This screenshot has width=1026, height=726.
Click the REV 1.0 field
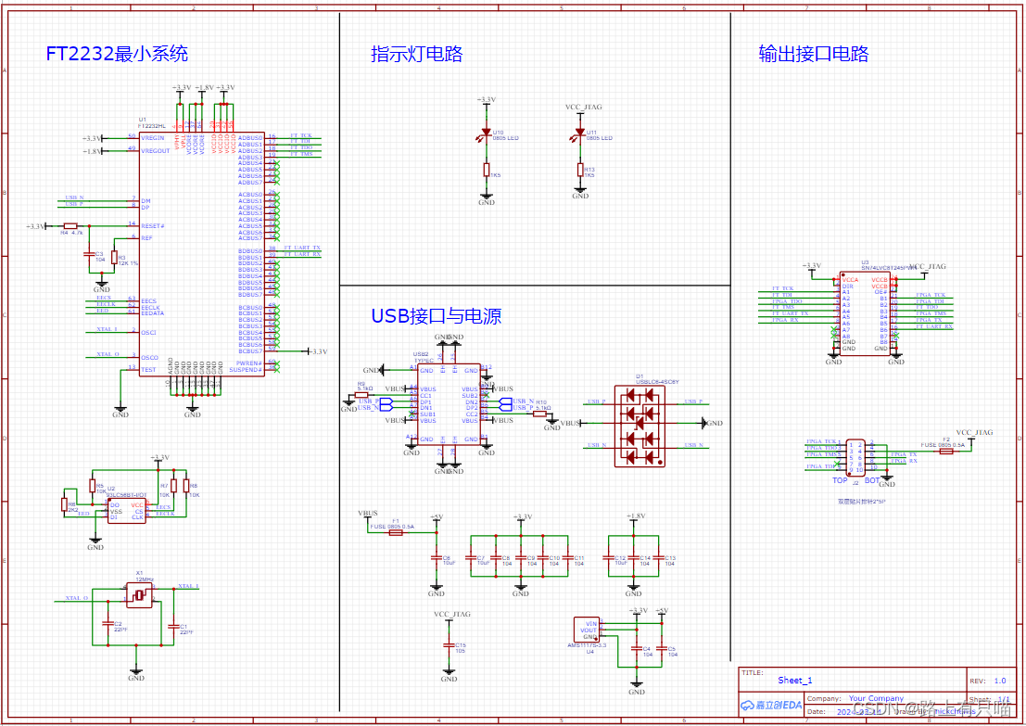[x=999, y=680]
